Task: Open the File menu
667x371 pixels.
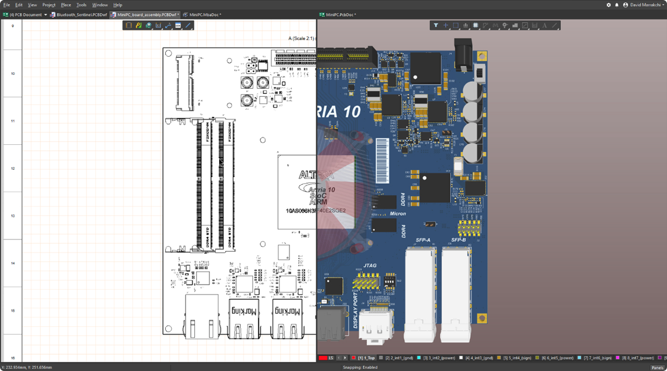Action: click(x=6, y=5)
